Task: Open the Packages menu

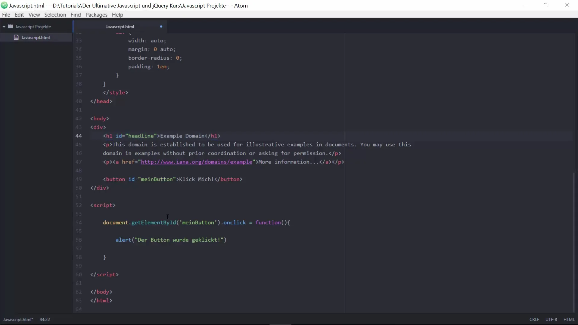Action: pos(96,15)
